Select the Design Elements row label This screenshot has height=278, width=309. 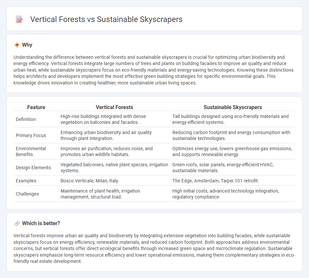click(x=33, y=168)
